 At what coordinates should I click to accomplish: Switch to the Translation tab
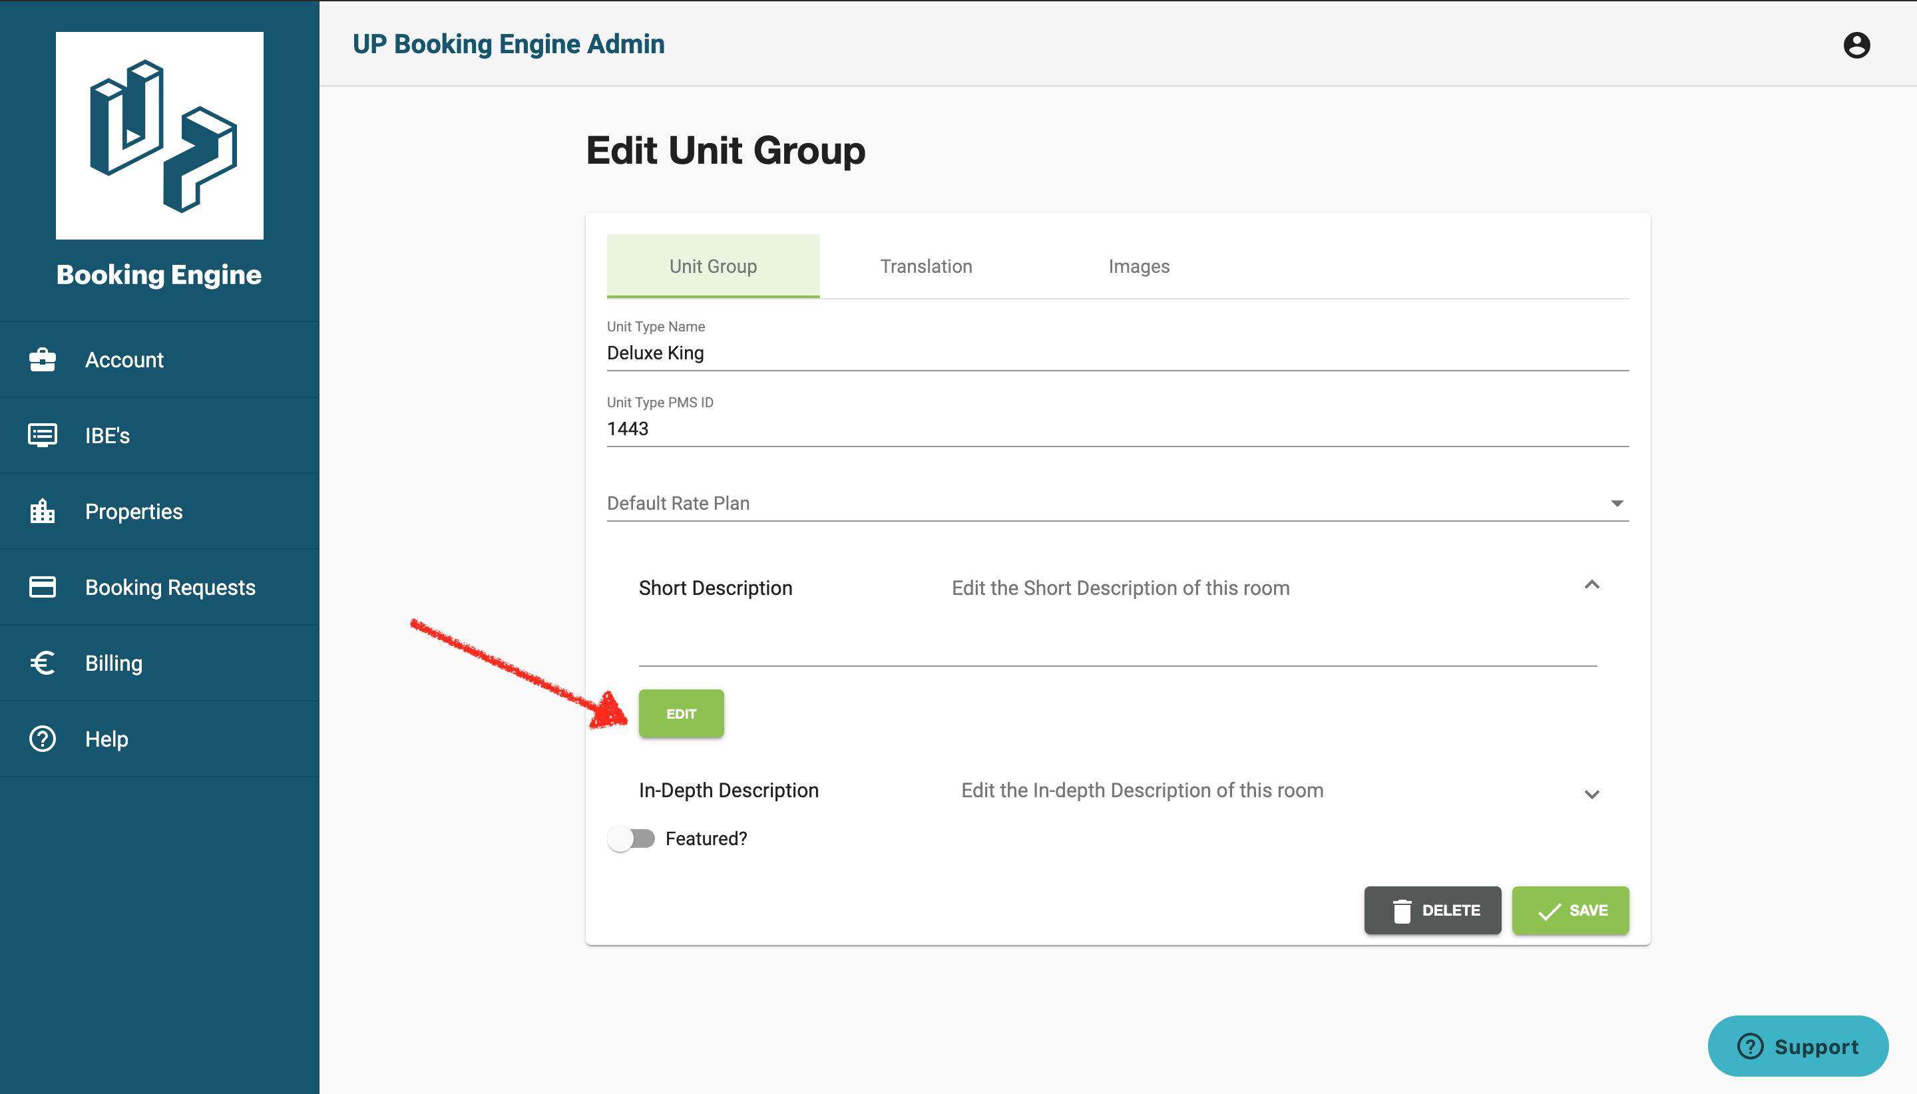click(925, 267)
